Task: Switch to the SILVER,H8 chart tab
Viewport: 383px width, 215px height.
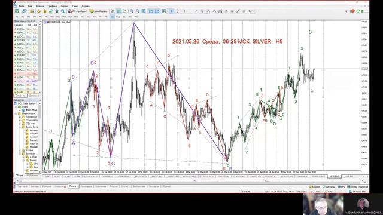Action: [335, 176]
